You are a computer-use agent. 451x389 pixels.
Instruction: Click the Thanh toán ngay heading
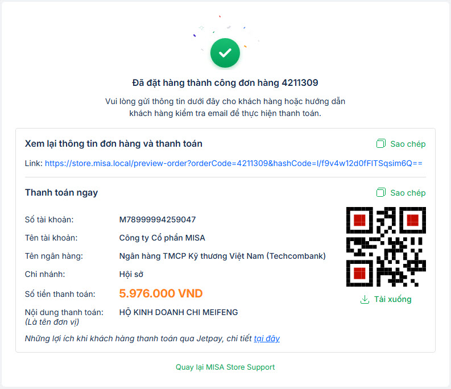coord(61,193)
